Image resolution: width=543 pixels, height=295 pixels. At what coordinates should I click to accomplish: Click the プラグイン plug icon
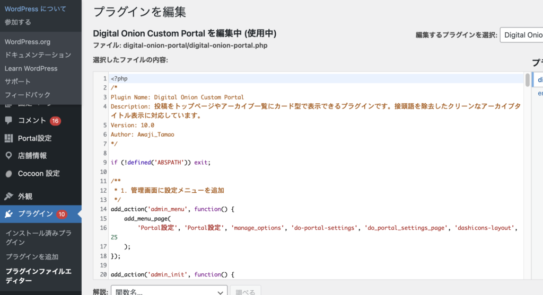[8, 214]
